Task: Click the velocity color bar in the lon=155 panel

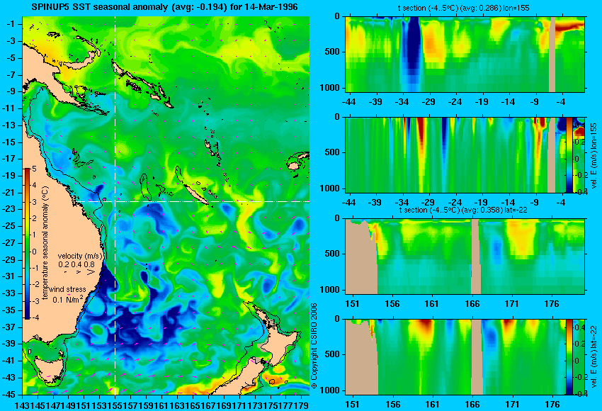Action: [x=569, y=154]
